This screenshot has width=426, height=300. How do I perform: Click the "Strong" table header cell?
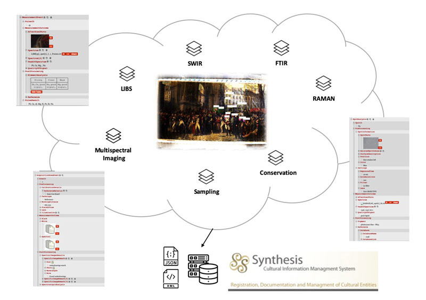pos(38,80)
